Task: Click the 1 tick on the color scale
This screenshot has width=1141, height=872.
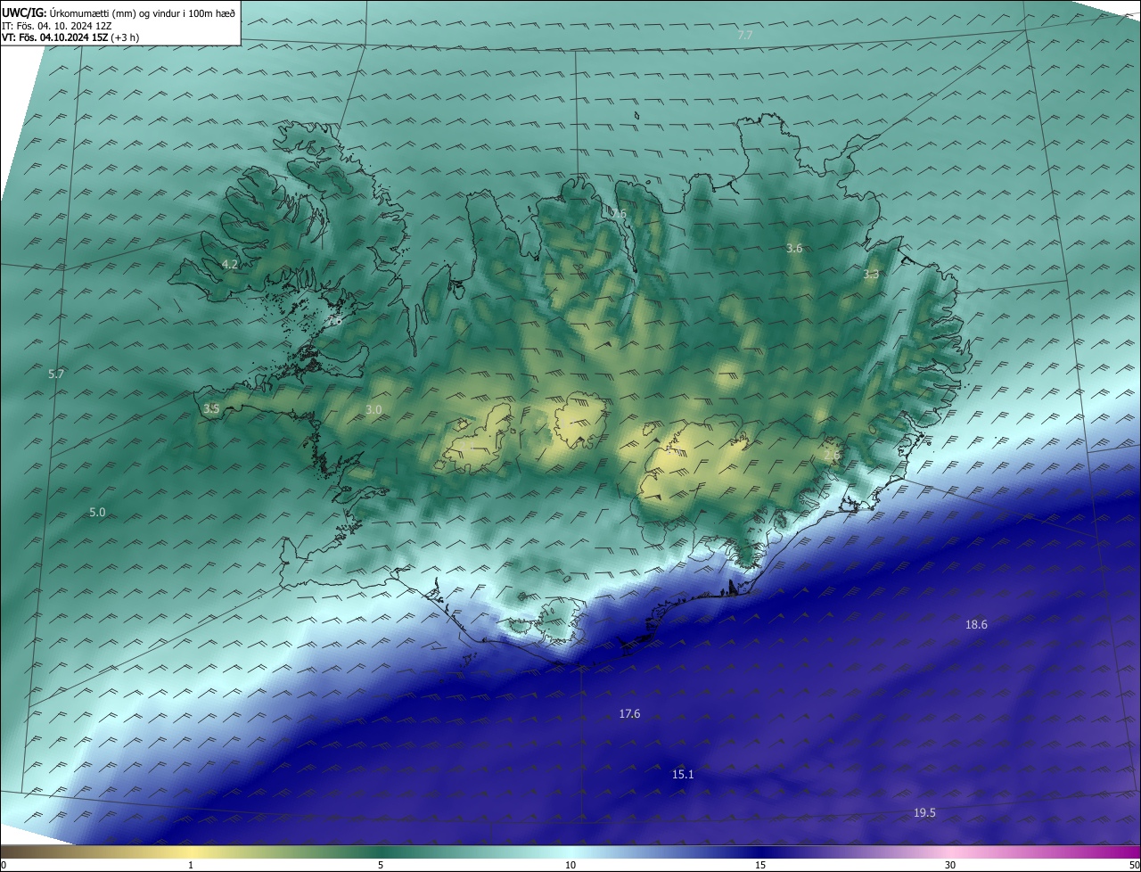Action: point(191,865)
